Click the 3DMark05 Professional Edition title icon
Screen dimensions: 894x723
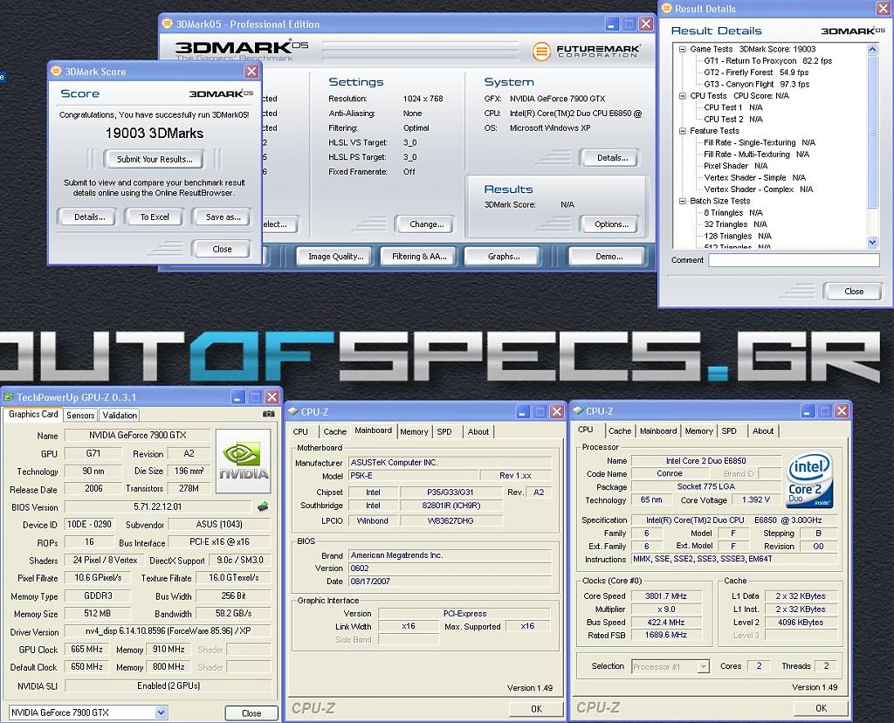coord(167,24)
